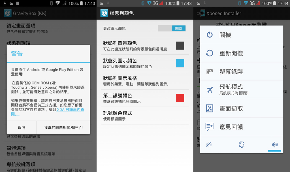Choose 意見回饋 from the power menu
The width and height of the screenshot is (290, 172).
click(x=242, y=127)
